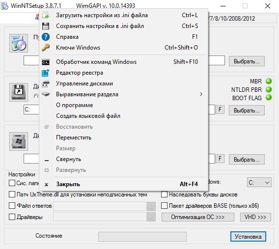Click the boot drive floppy icon

[x=19, y=92]
